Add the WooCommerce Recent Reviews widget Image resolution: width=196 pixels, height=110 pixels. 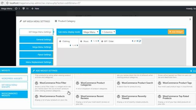pos(94,99)
